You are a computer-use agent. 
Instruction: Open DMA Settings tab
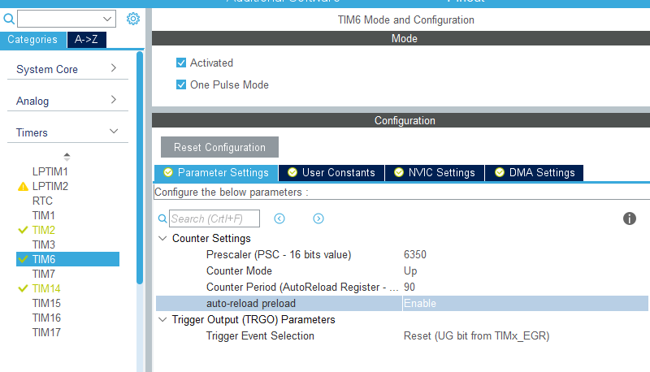click(x=535, y=173)
